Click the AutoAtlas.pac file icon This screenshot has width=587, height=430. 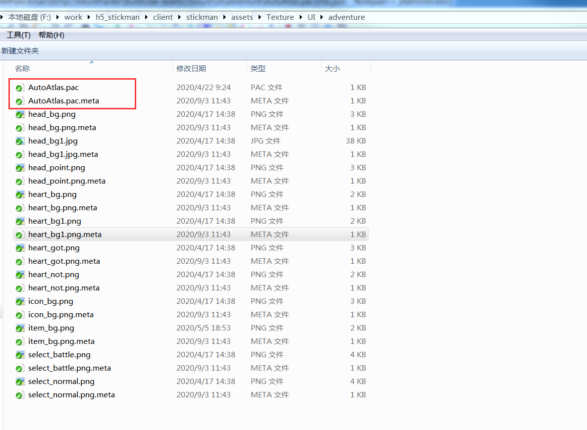pos(20,88)
